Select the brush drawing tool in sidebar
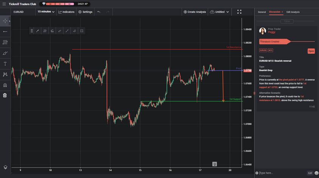 [x=5, y=53]
